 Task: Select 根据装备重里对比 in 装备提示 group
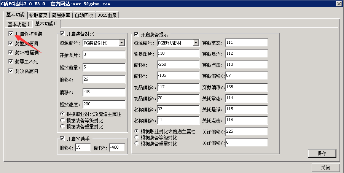click(137, 143)
